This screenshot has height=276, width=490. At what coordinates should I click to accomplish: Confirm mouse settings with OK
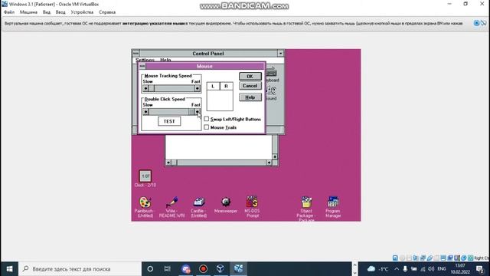coord(250,77)
